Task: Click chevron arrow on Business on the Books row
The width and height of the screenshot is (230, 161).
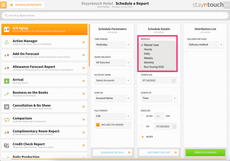Action: (x=83, y=94)
